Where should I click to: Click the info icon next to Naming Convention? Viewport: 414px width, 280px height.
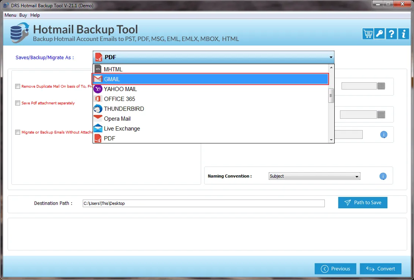click(383, 176)
